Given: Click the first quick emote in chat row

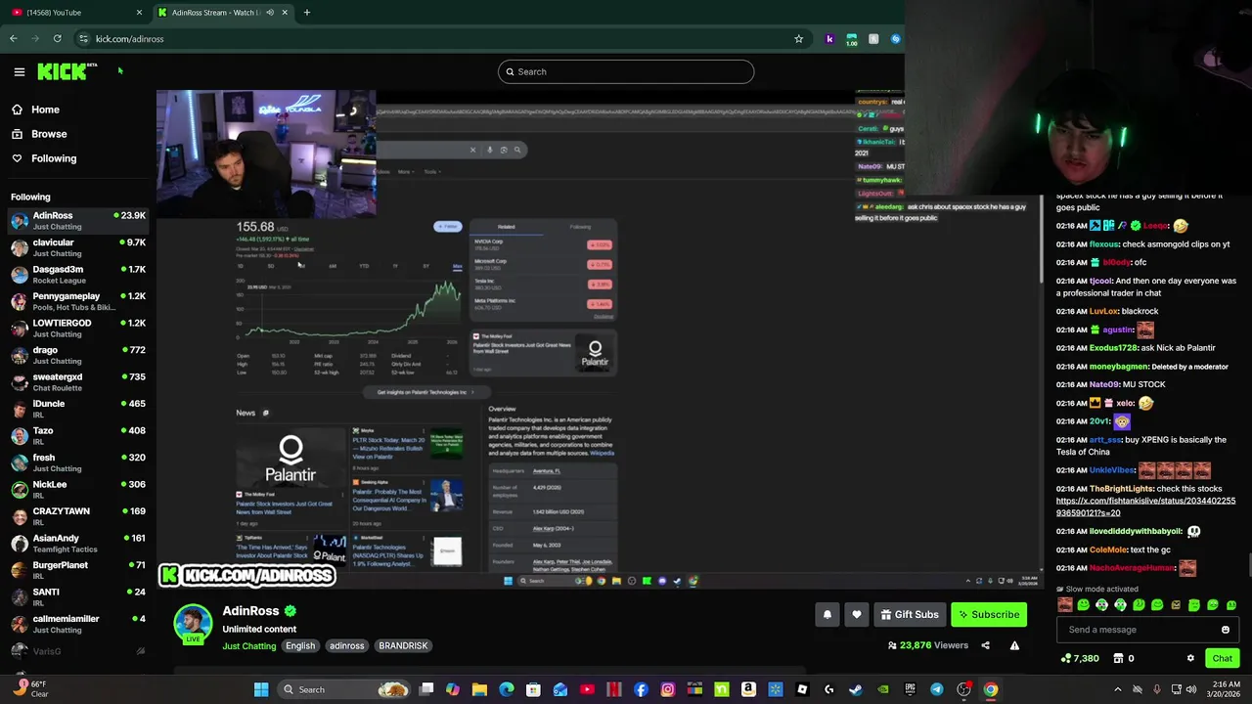Looking at the screenshot, I should tap(1064, 605).
